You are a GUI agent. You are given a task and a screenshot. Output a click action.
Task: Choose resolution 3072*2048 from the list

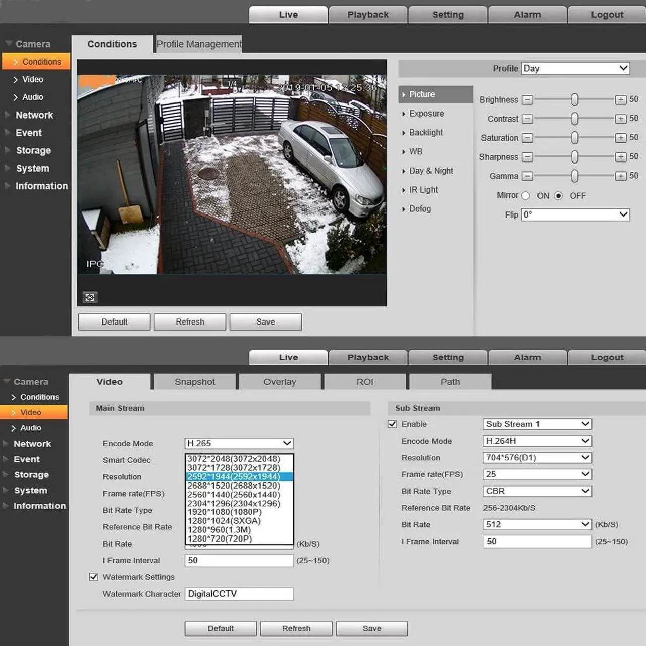coord(239,459)
